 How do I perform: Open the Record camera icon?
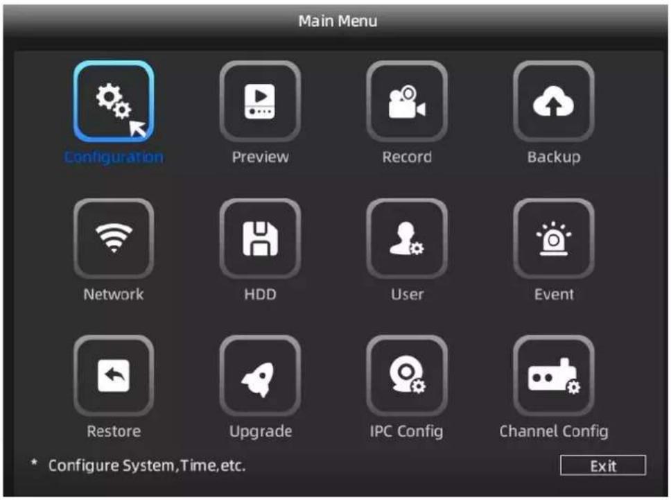pos(406,101)
